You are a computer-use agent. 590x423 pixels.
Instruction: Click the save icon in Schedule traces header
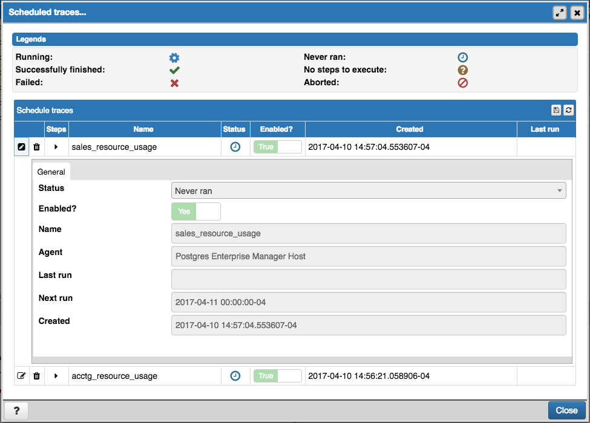click(556, 110)
